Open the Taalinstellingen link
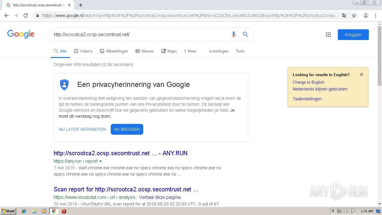 [307, 99]
